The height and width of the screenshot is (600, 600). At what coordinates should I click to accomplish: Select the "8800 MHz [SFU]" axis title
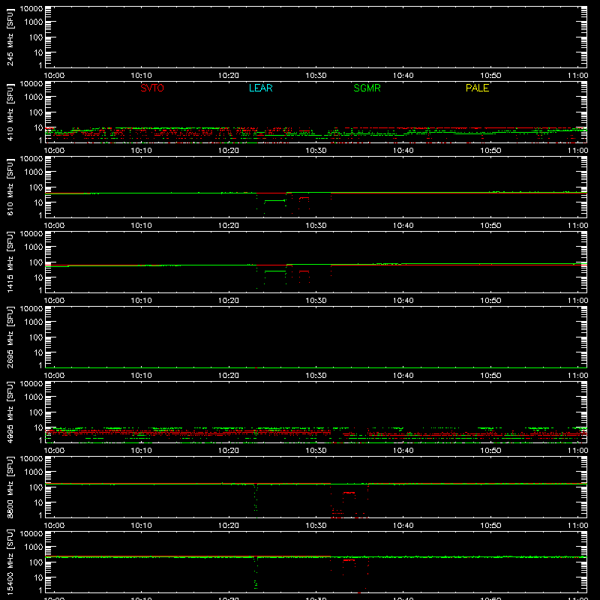(x=10, y=487)
